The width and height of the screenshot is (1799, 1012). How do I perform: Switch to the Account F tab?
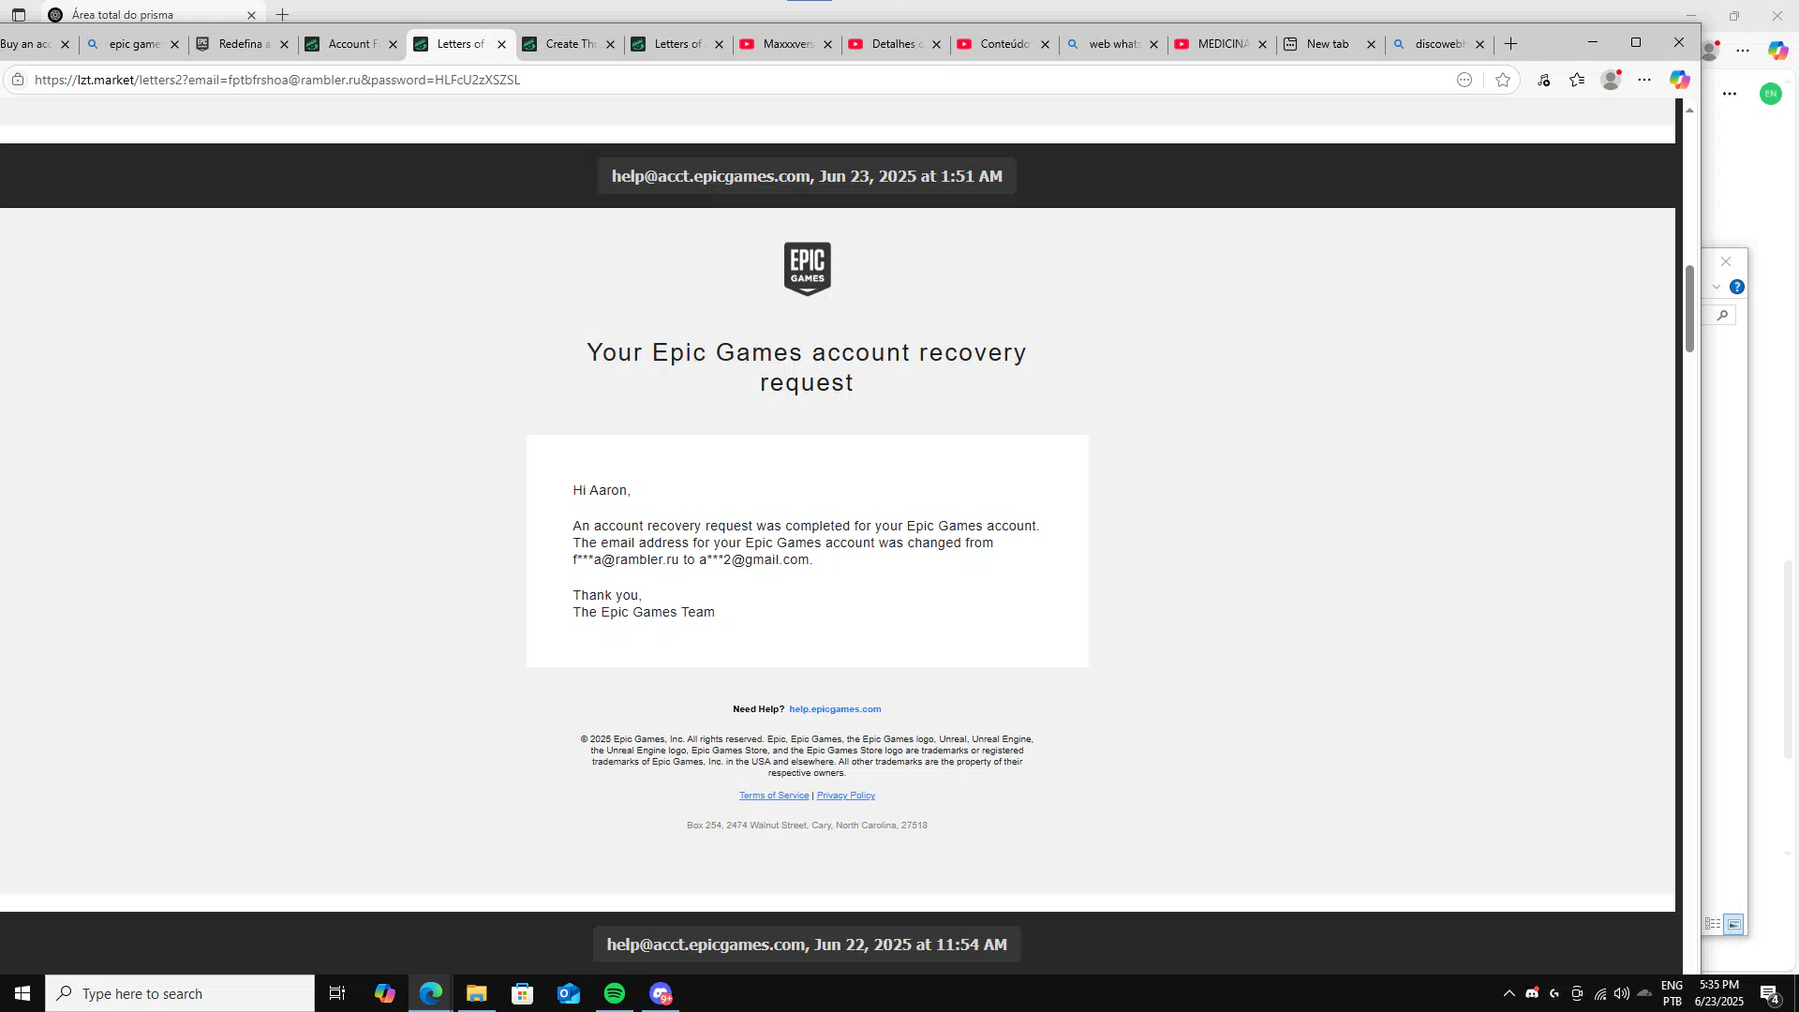tap(350, 44)
